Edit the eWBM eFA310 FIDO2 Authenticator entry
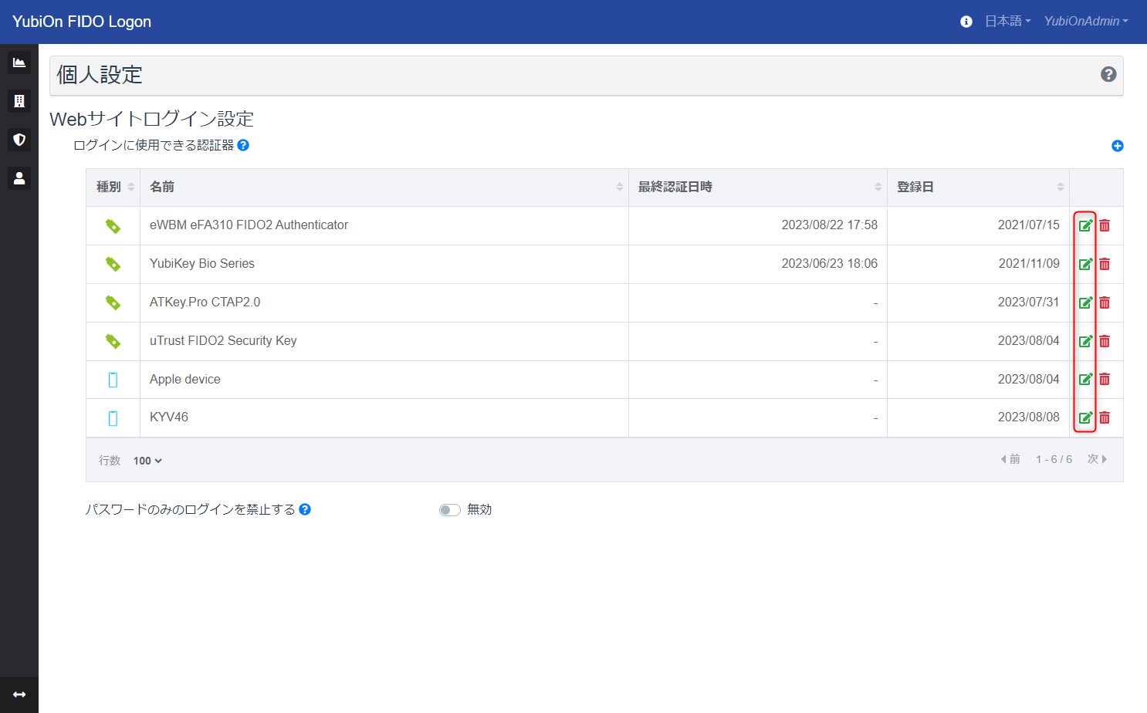Image resolution: width=1147 pixels, height=713 pixels. 1085,225
